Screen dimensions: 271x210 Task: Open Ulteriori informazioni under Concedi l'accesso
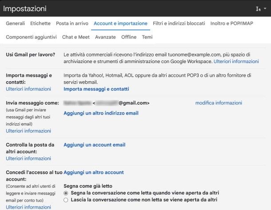coord(28,207)
